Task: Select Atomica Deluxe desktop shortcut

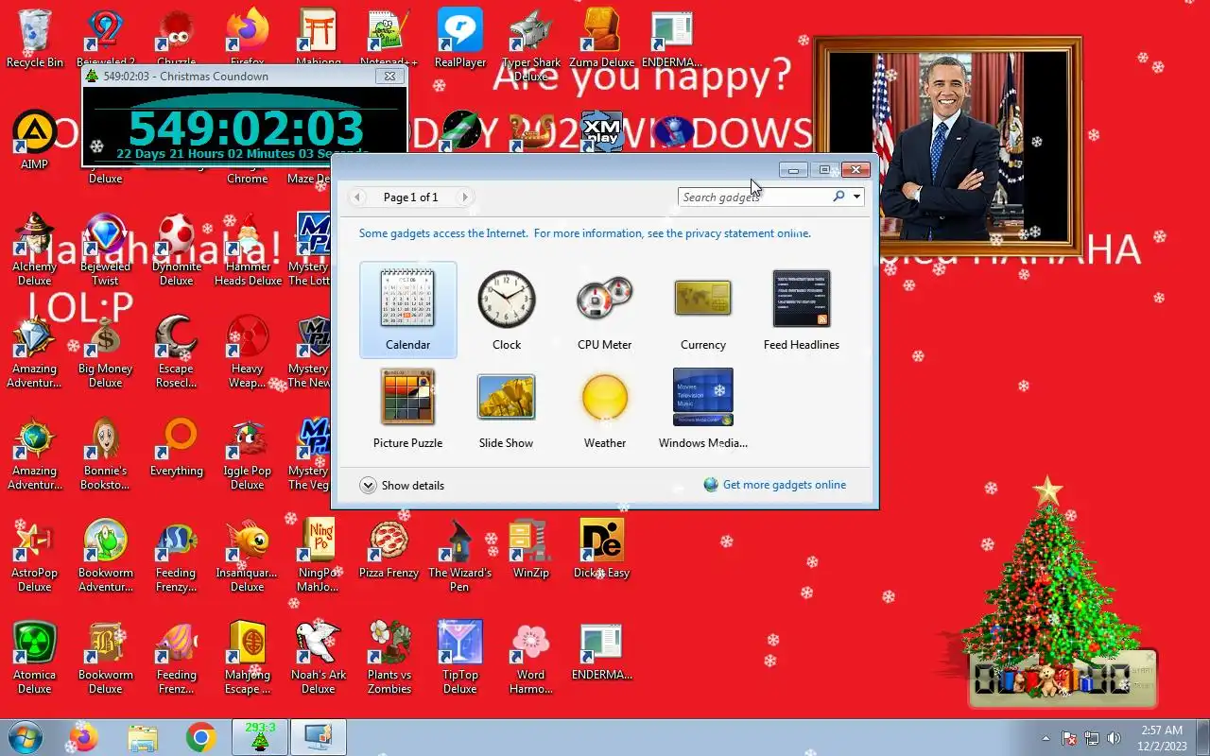Action: click(35, 657)
